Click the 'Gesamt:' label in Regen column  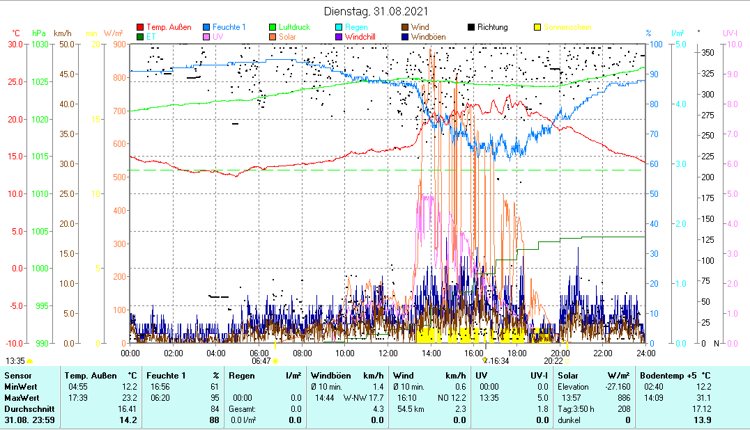(242, 409)
